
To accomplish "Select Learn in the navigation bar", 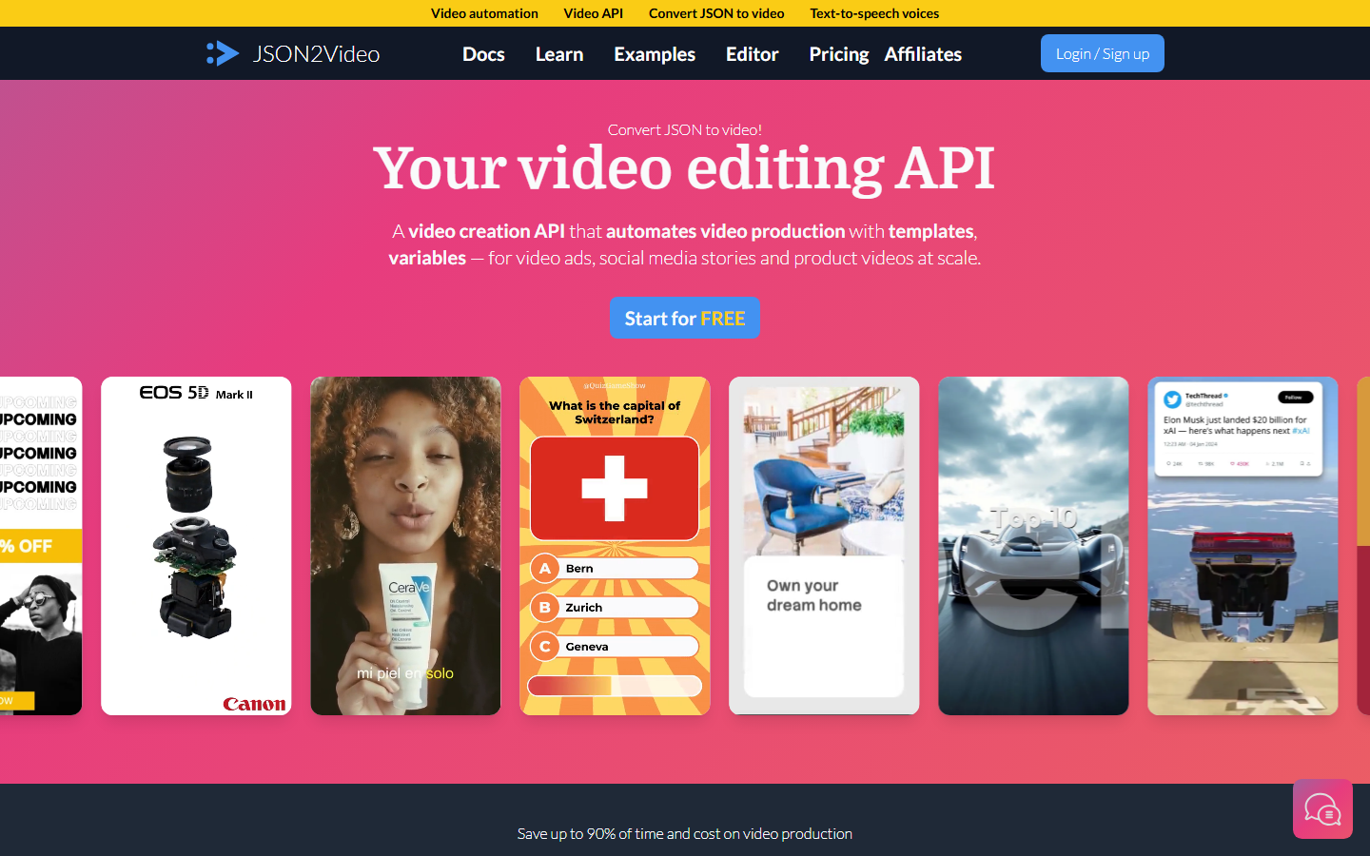I will click(x=559, y=54).
